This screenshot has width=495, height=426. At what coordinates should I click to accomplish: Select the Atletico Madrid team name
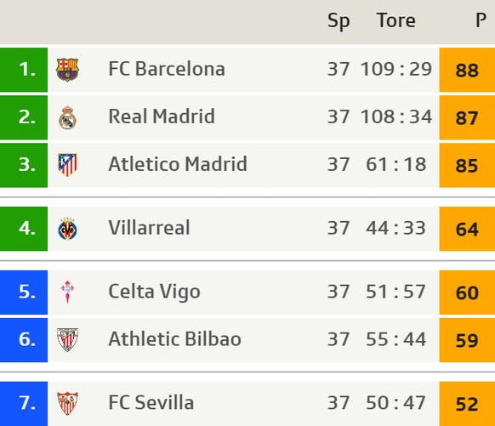[178, 164]
